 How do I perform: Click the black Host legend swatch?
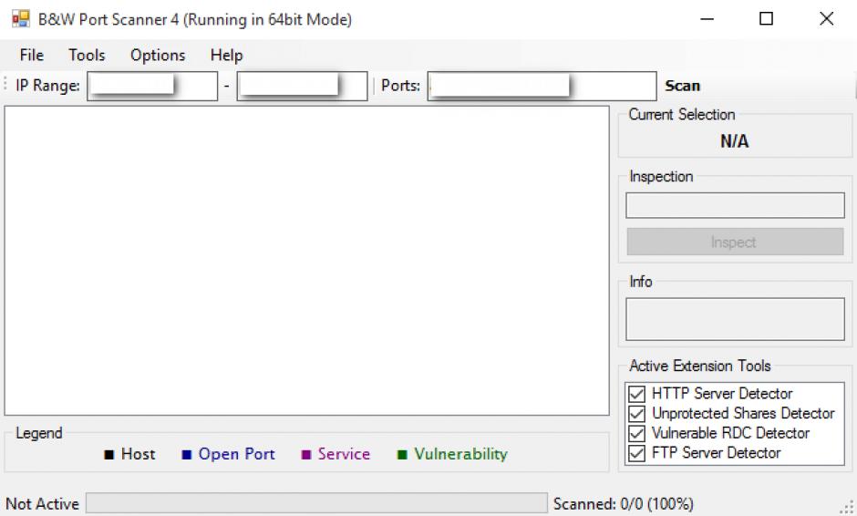pos(108,455)
